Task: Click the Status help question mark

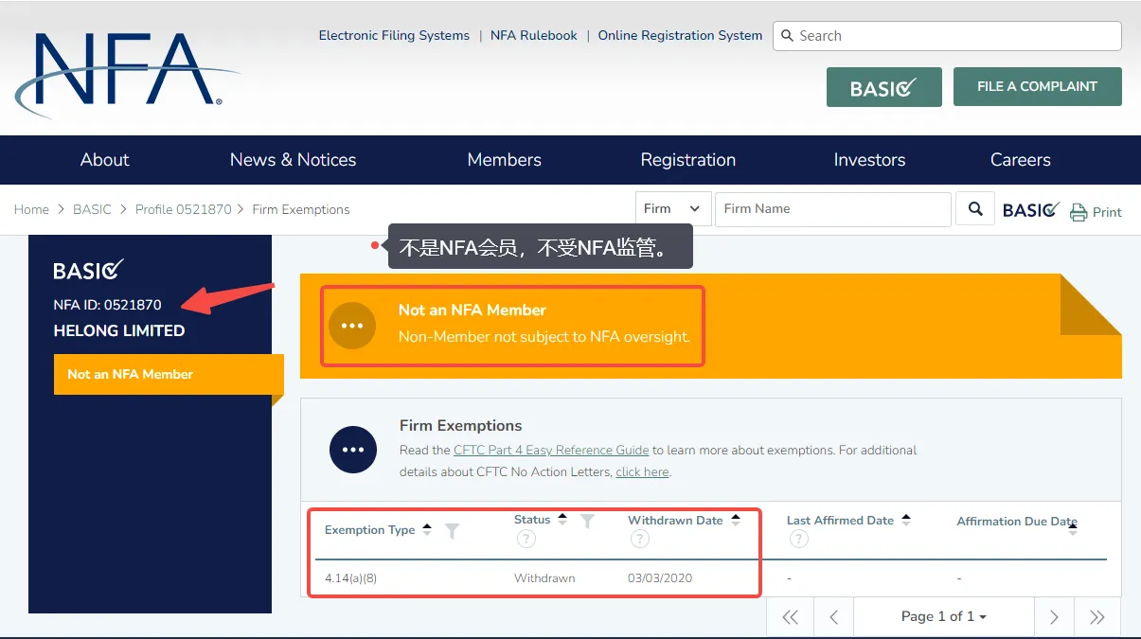Action: pyautogui.click(x=526, y=539)
